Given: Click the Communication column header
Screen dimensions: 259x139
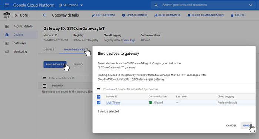Looking at the screenshot, I should click(158, 97).
